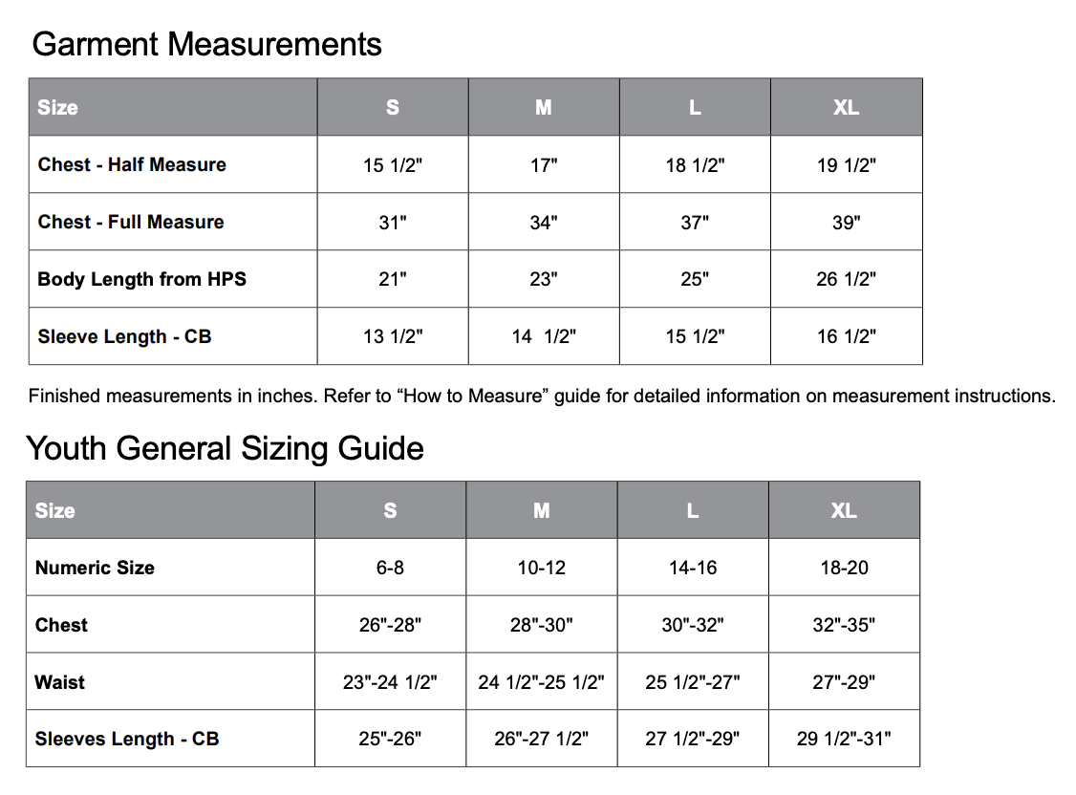Click the Waist row label
1076x795 pixels.
tap(59, 682)
